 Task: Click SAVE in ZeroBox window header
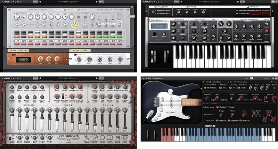tap(101, 2)
